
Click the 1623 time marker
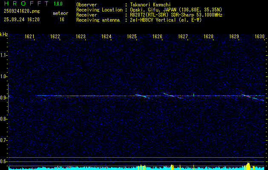pos(81,37)
